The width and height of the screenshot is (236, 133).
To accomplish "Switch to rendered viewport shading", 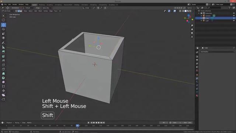I will coord(190,11).
